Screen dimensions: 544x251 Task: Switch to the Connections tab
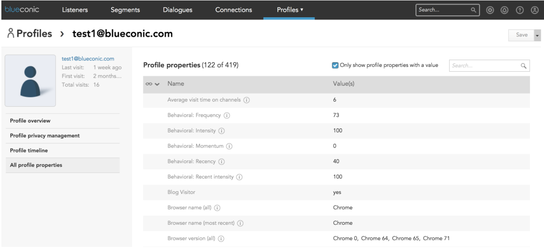(233, 10)
